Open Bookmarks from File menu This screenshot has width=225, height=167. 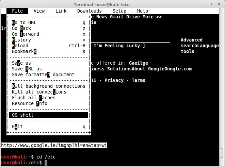click(49, 51)
